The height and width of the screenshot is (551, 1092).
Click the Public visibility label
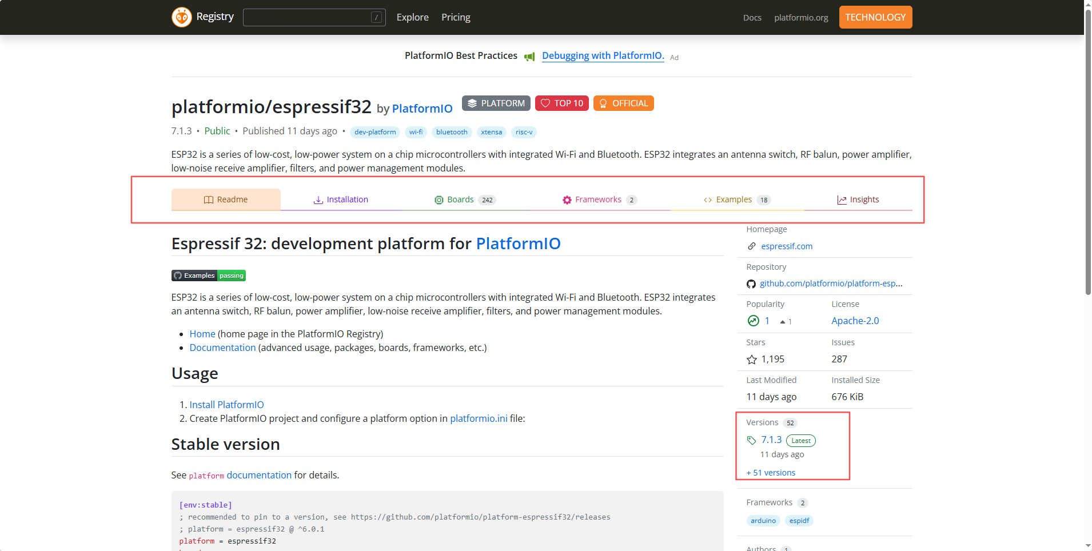click(x=217, y=131)
